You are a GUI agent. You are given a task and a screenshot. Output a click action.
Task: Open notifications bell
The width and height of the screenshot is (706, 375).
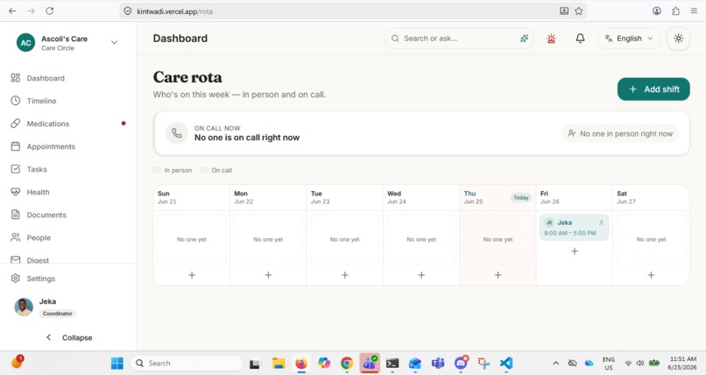pos(581,39)
